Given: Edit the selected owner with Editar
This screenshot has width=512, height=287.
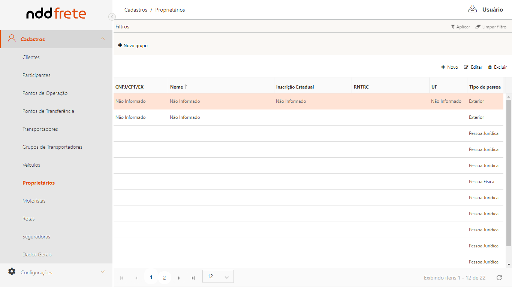Looking at the screenshot, I should (473, 67).
